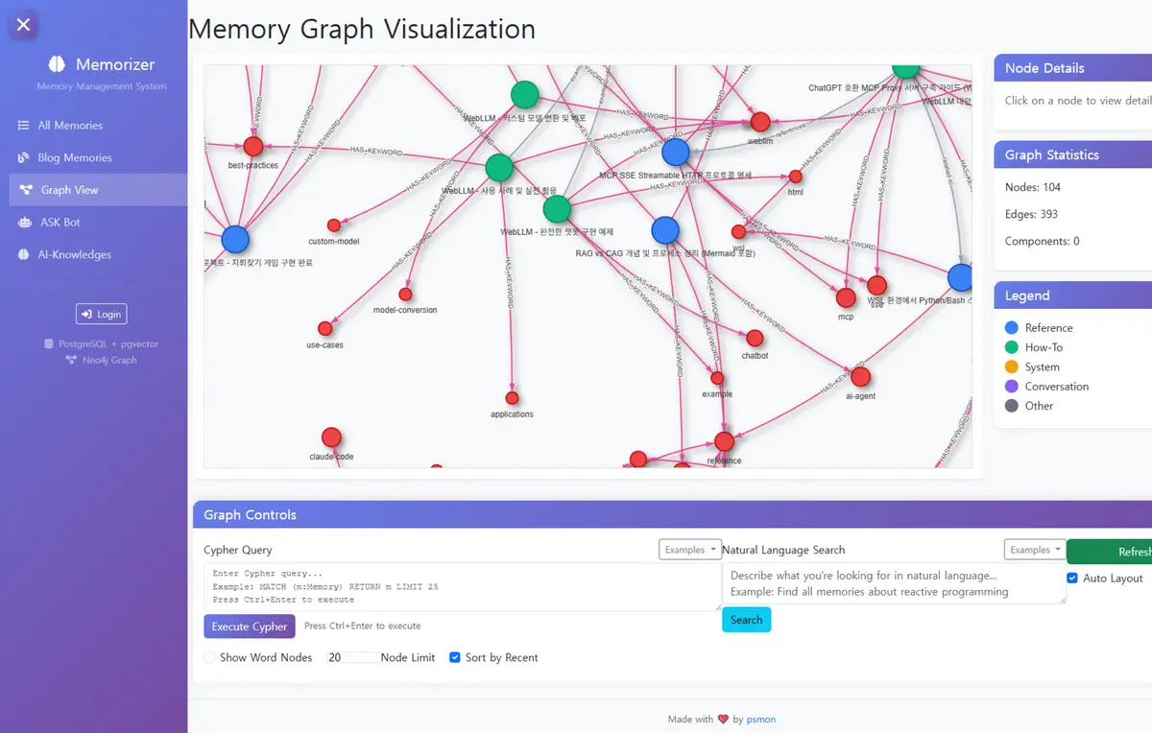The width and height of the screenshot is (1152, 733).
Task: Open the Graph View menu item
Action: pos(69,190)
